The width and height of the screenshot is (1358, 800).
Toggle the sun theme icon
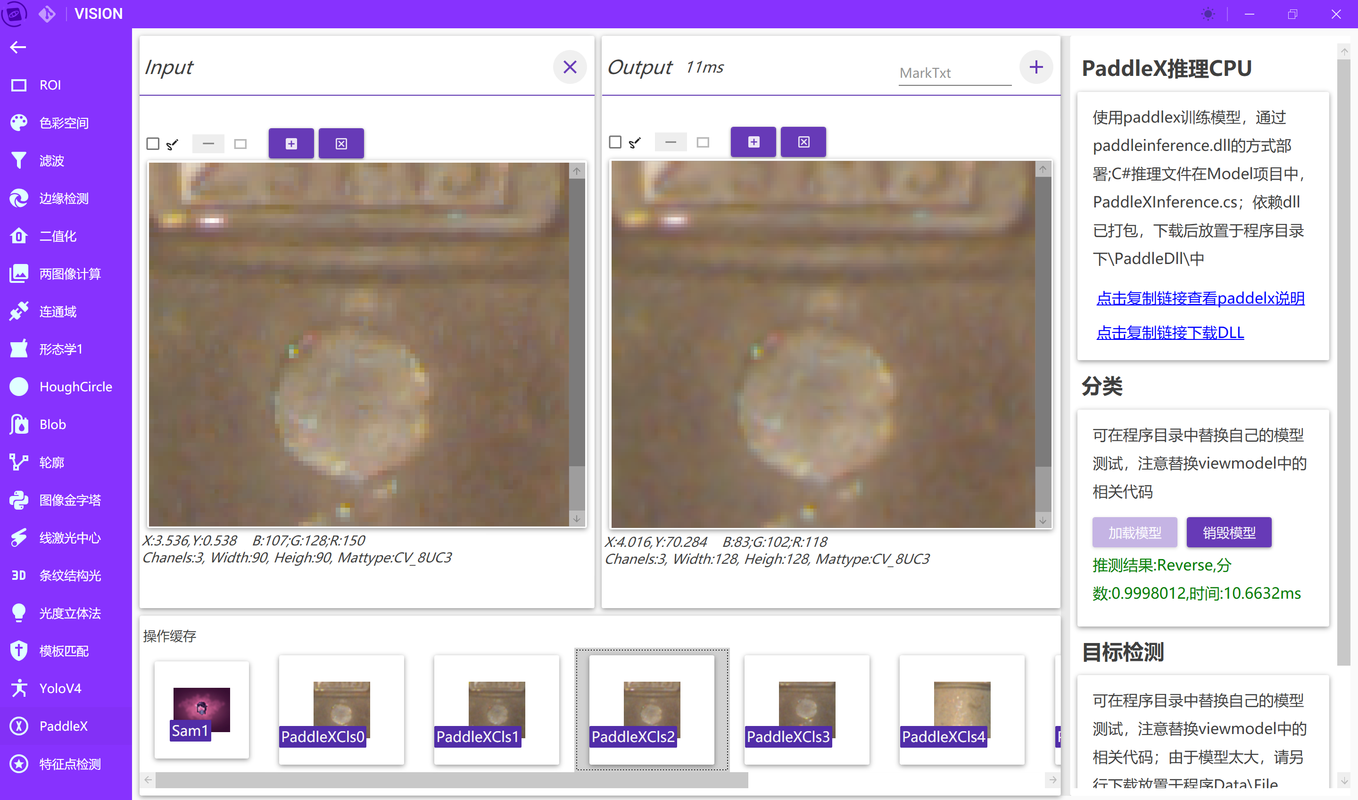pos(1208,14)
